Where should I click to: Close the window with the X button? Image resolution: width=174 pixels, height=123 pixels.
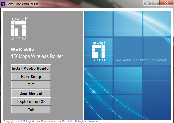(166, 3)
